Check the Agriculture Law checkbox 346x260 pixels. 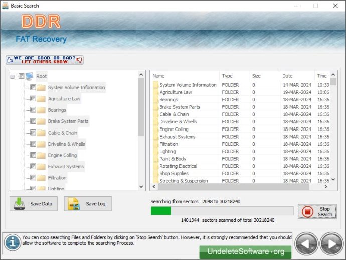(x=33, y=98)
